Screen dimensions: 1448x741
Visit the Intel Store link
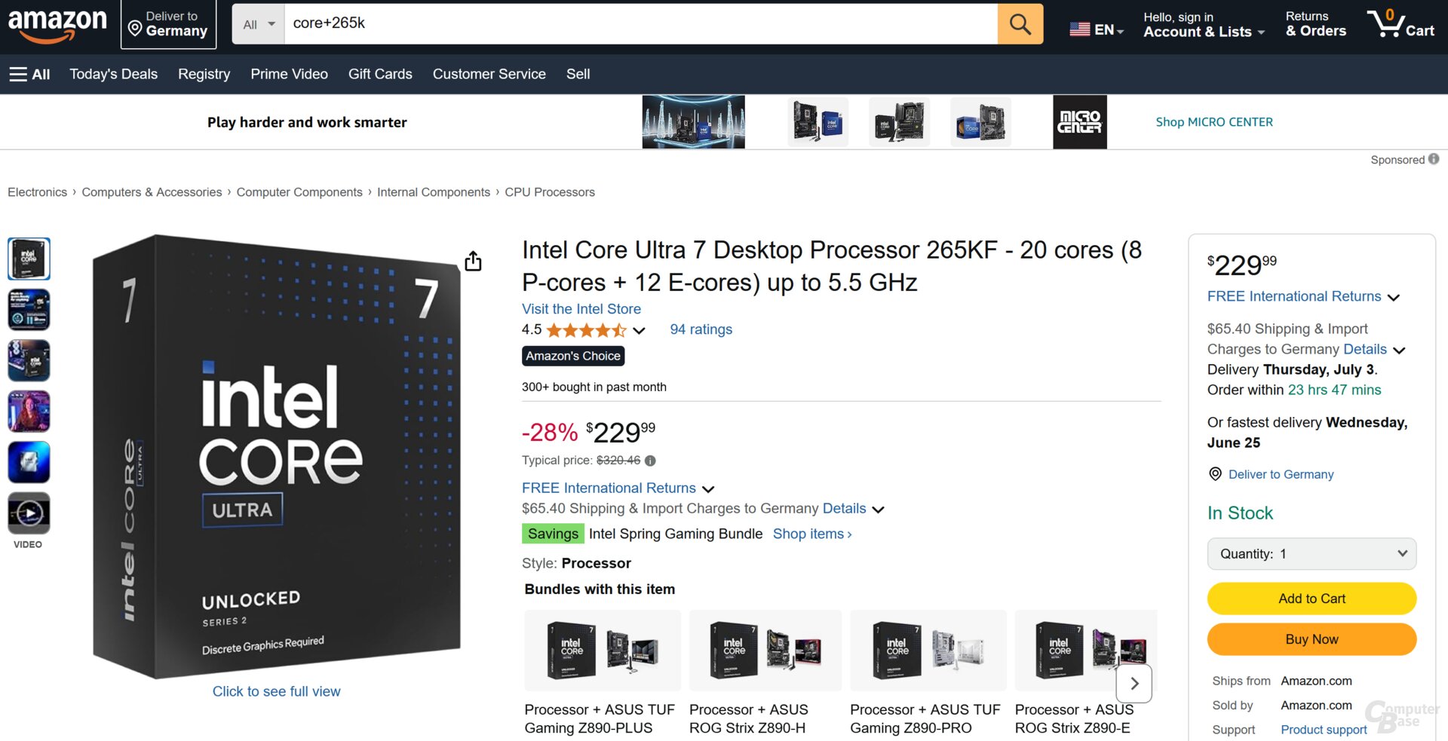click(x=581, y=309)
